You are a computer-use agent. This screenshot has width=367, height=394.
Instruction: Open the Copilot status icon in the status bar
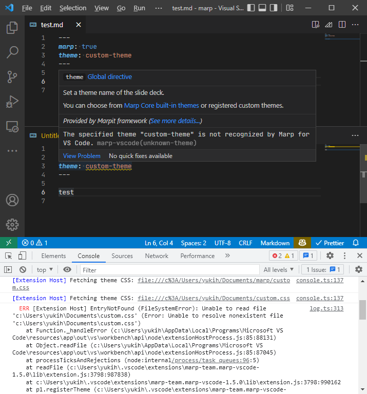click(x=302, y=243)
